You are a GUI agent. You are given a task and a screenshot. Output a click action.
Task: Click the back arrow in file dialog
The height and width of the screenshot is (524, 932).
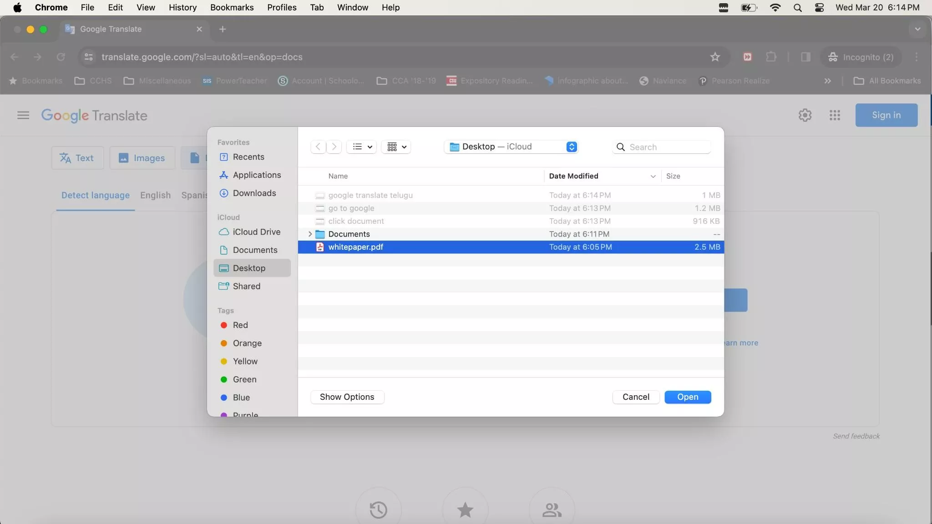[318, 146]
